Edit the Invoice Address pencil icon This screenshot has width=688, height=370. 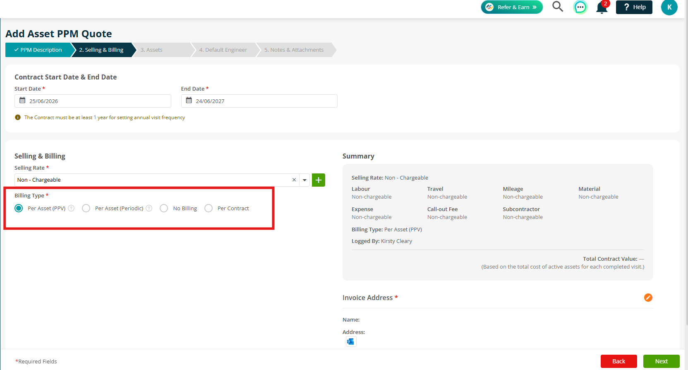648,298
